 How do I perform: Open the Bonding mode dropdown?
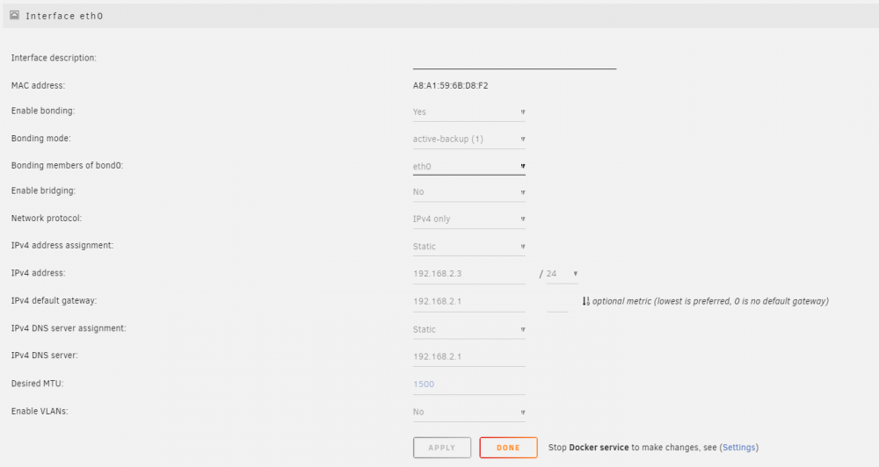469,139
